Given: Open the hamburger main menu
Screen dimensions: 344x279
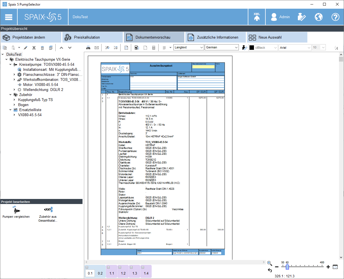Looking at the screenshot, I should (x=9, y=17).
